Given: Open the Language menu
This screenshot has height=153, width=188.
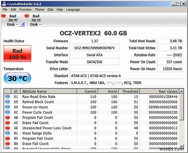Looking at the screenshot, I should click(73, 9).
